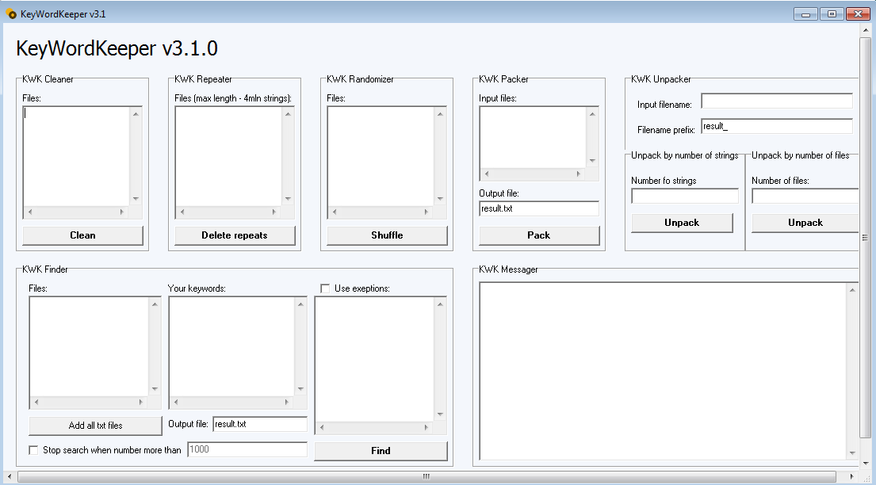
Task: Click inside the KWK Cleaner Files list
Action: (x=76, y=156)
